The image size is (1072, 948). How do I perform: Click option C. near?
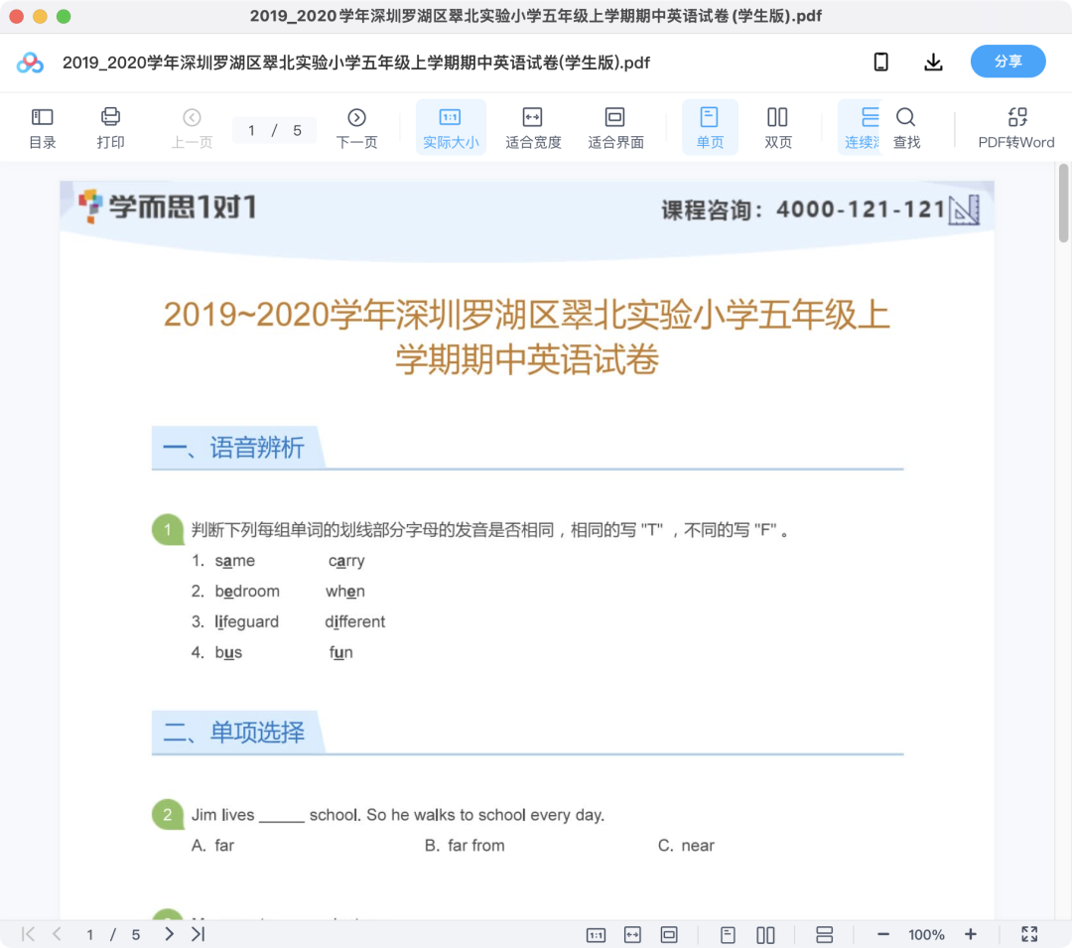(x=687, y=846)
